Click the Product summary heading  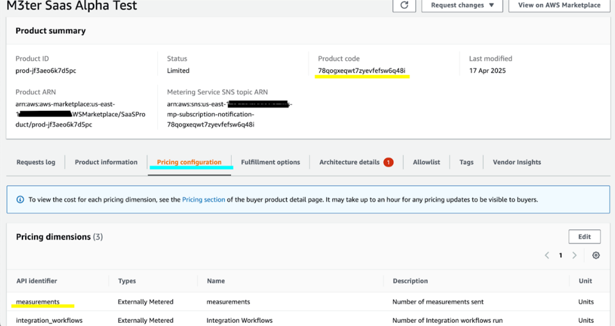50,31
